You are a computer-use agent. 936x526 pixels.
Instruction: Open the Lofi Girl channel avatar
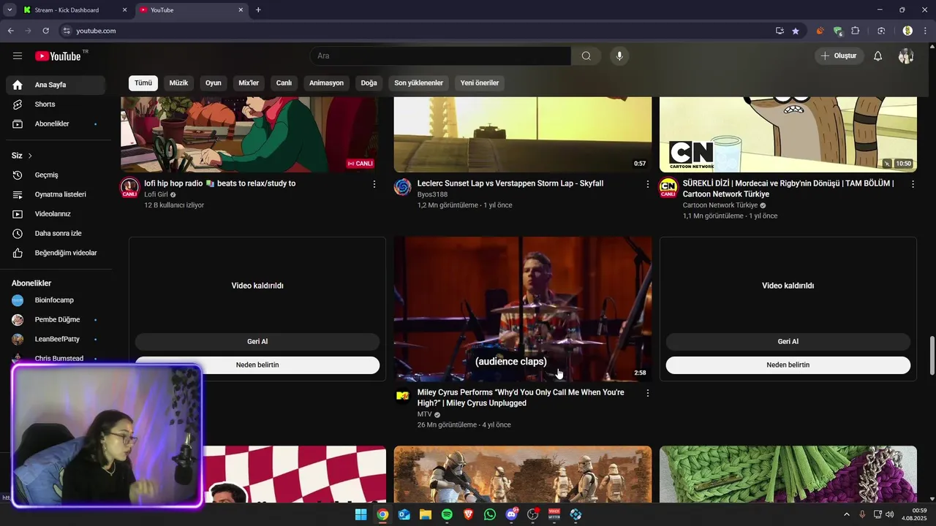pyautogui.click(x=129, y=187)
